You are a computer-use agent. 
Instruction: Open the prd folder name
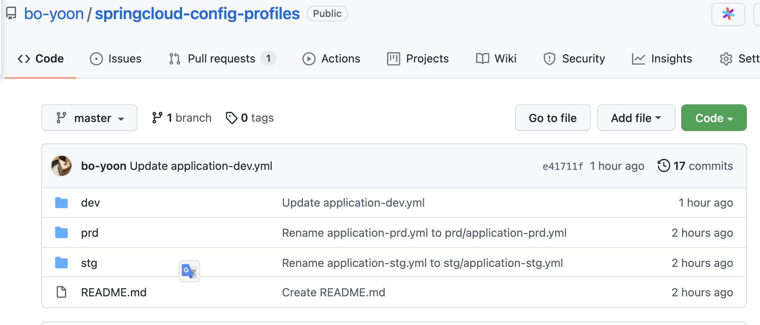point(90,233)
